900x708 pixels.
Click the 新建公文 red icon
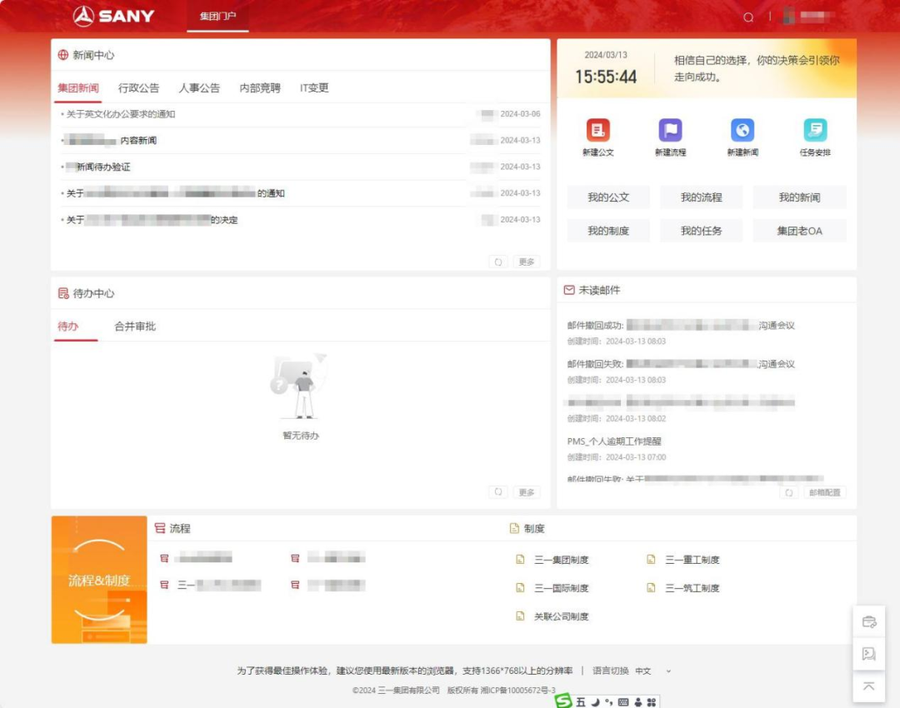[597, 130]
